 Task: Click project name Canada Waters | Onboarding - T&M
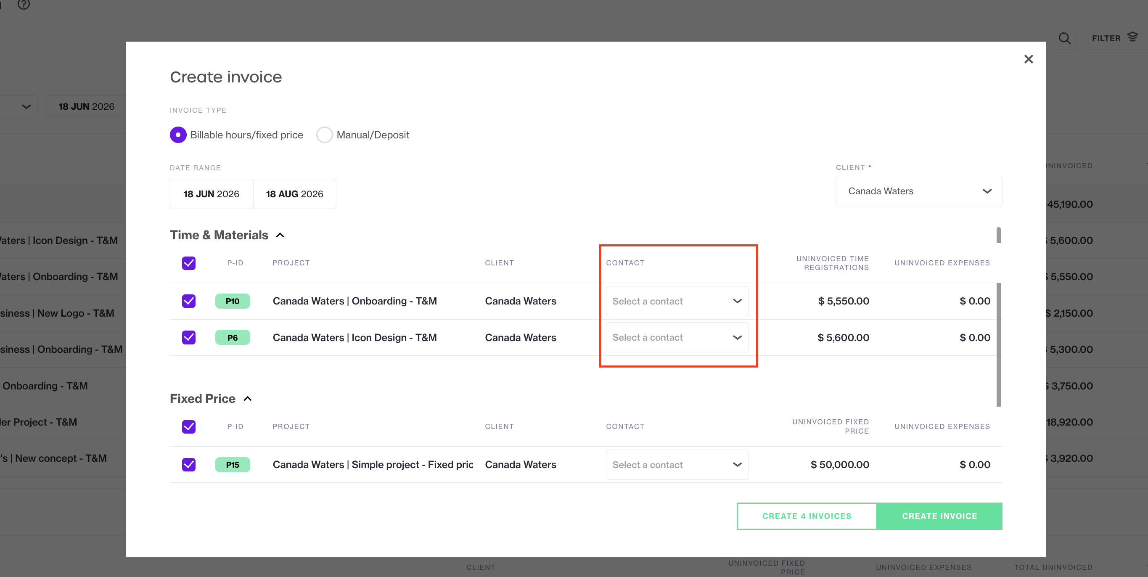(x=354, y=301)
